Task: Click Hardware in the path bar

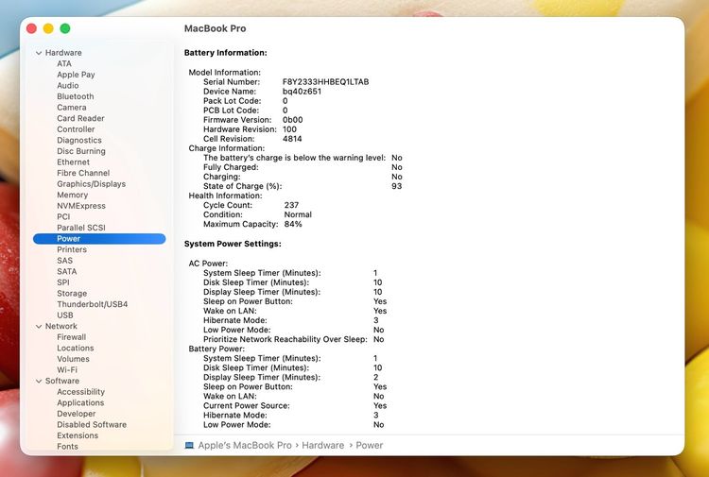Action: (323, 446)
